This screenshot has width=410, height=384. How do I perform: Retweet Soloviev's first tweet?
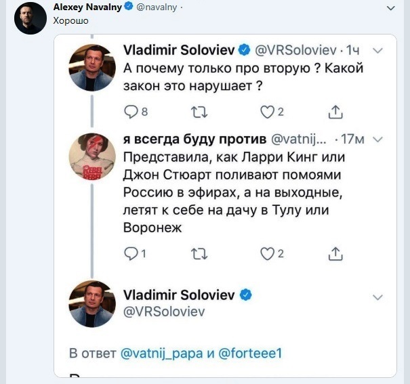(200, 112)
